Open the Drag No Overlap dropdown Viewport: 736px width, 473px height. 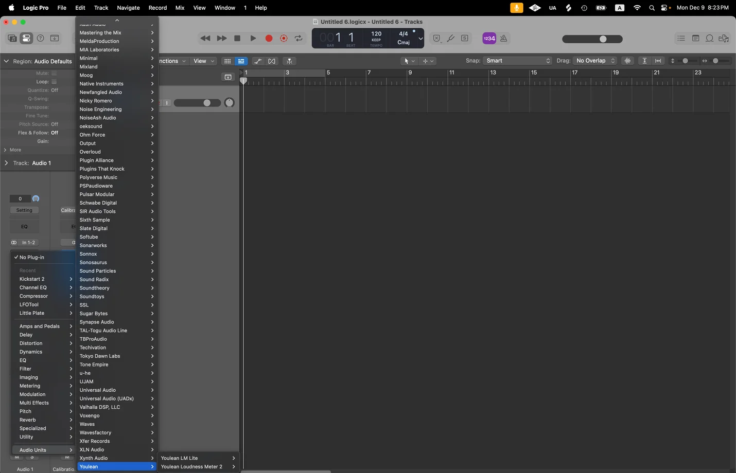(595, 61)
